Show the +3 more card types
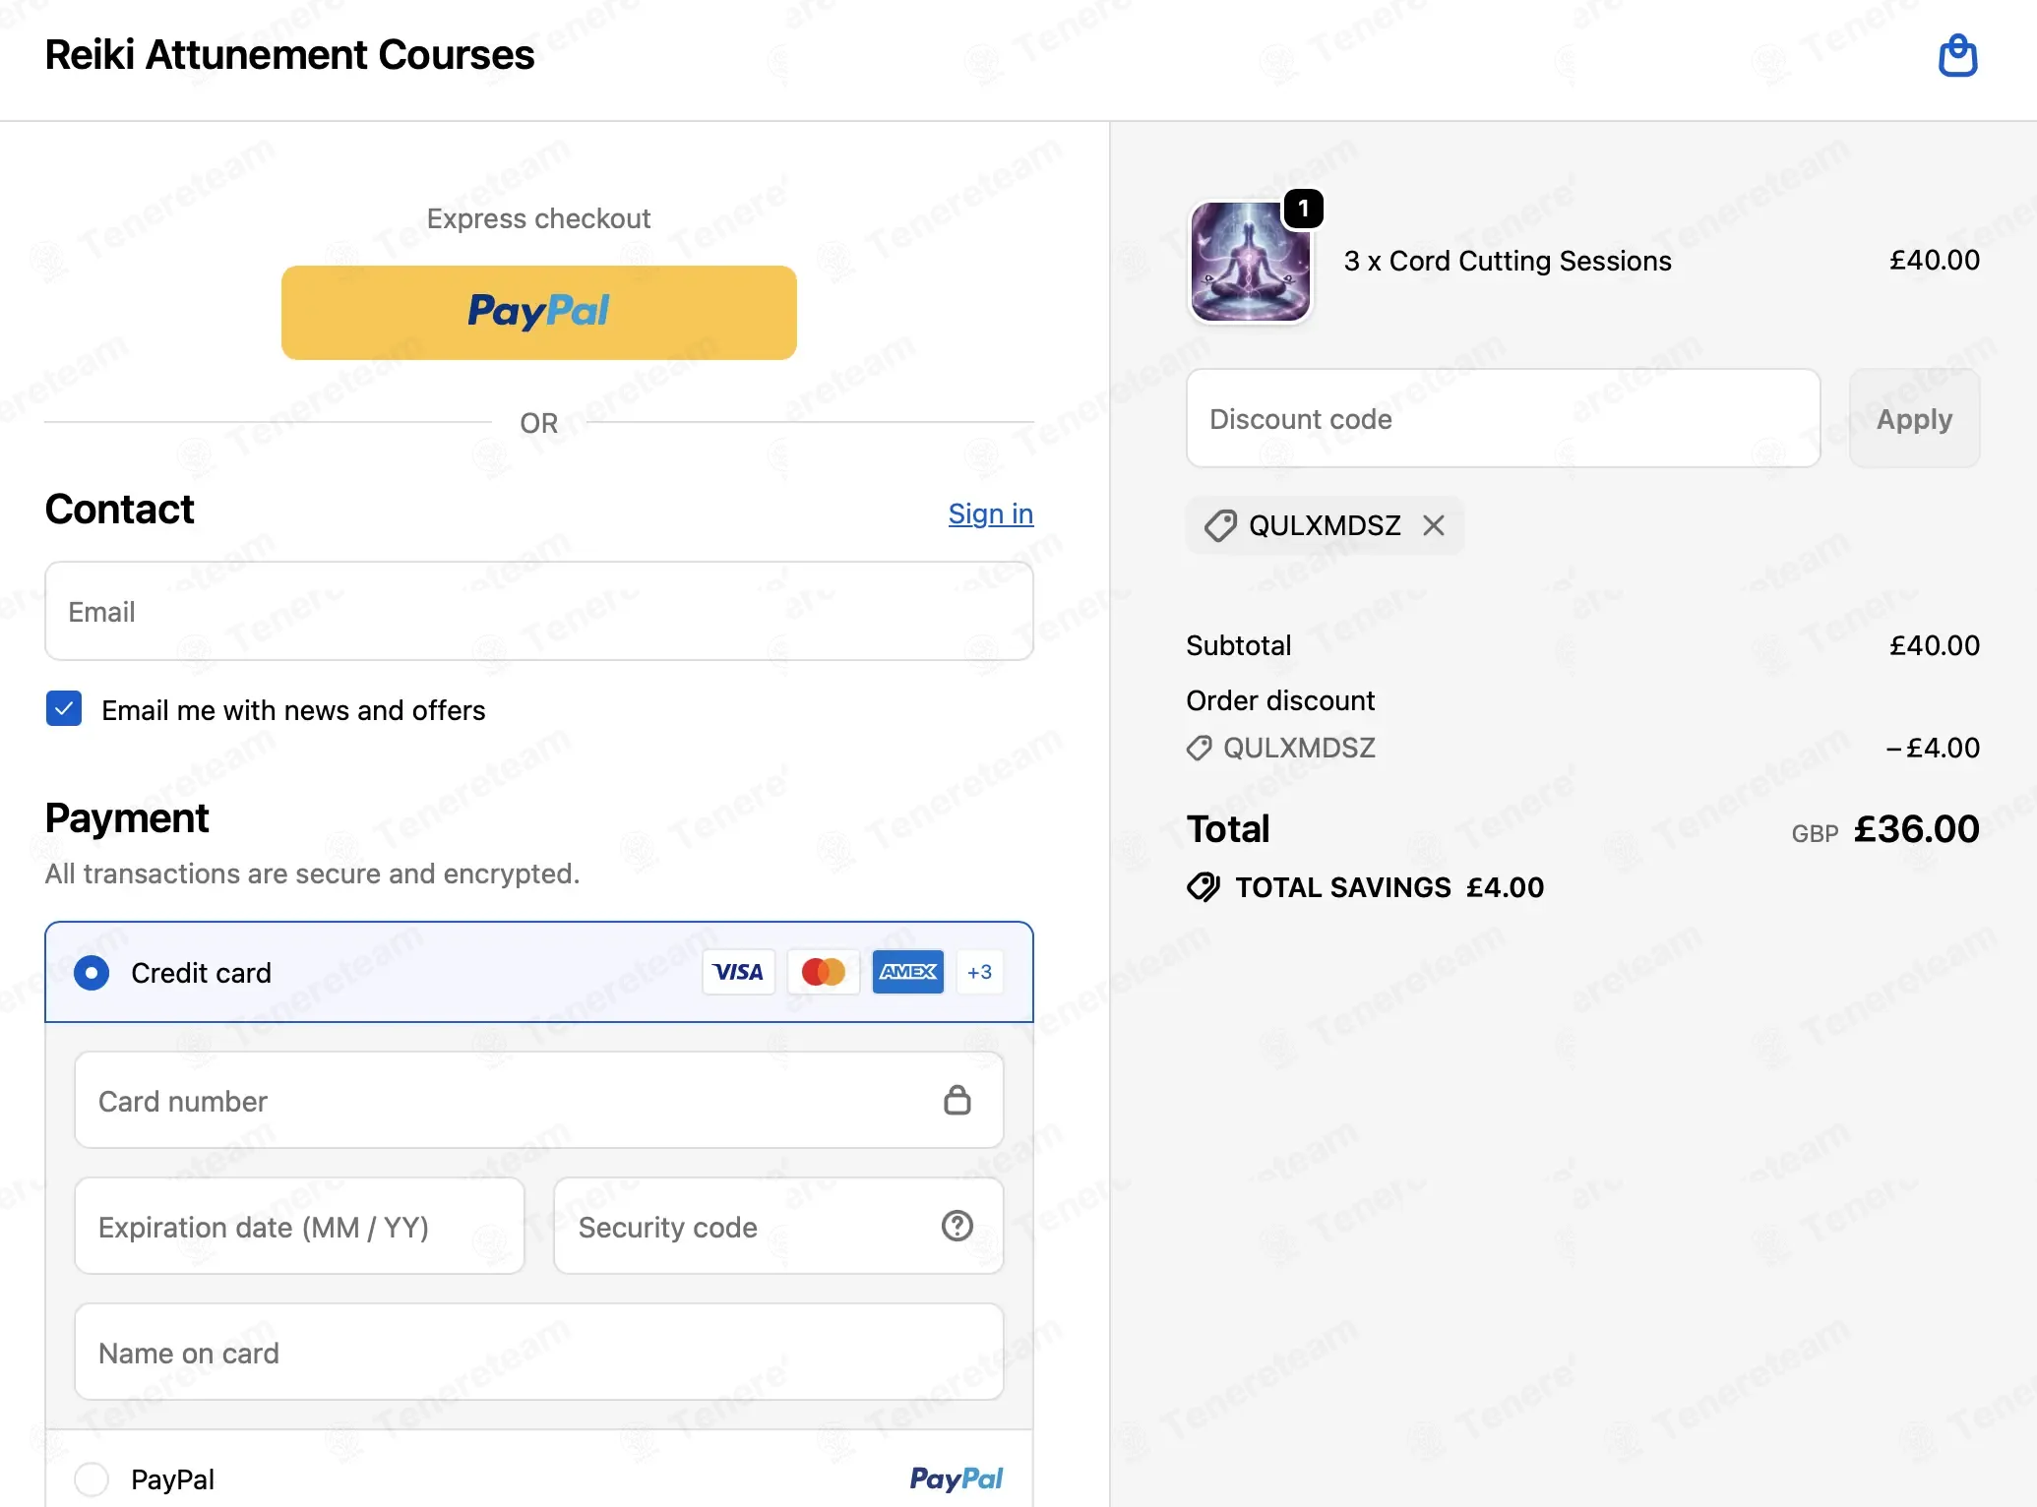2037x1507 pixels. [979, 972]
